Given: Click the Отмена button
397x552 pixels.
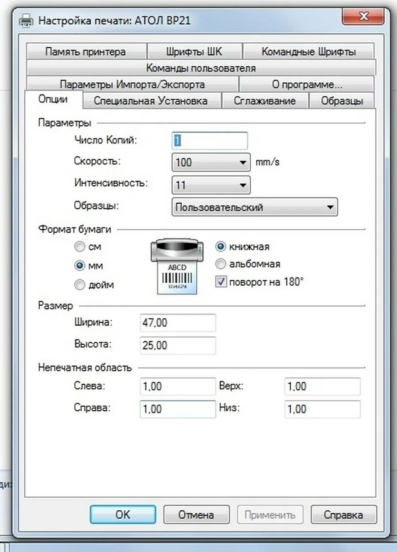Looking at the screenshot, I should (x=196, y=514).
